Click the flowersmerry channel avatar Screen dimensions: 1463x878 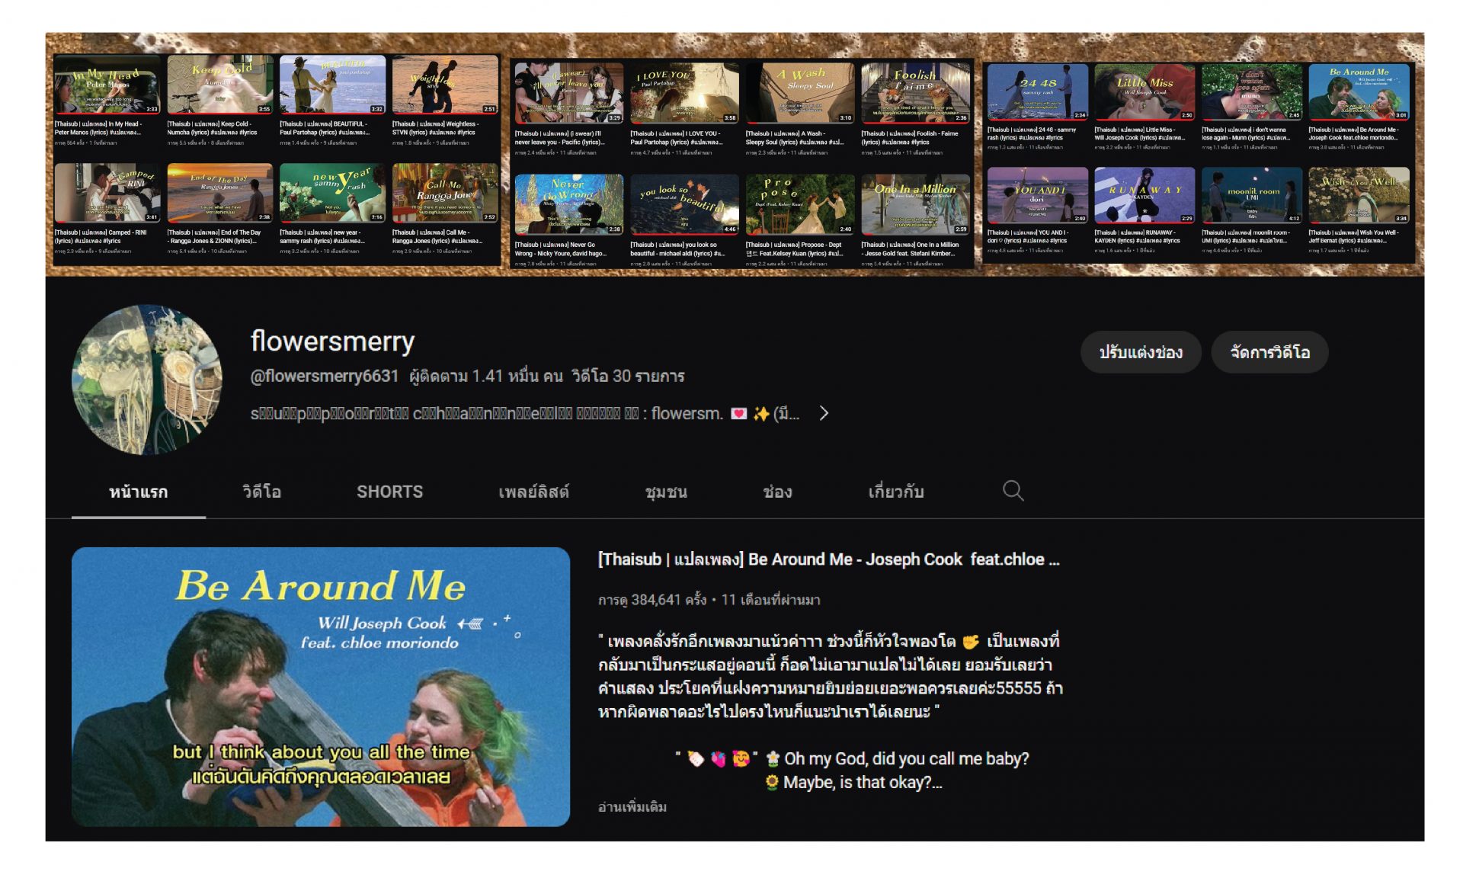(x=147, y=380)
